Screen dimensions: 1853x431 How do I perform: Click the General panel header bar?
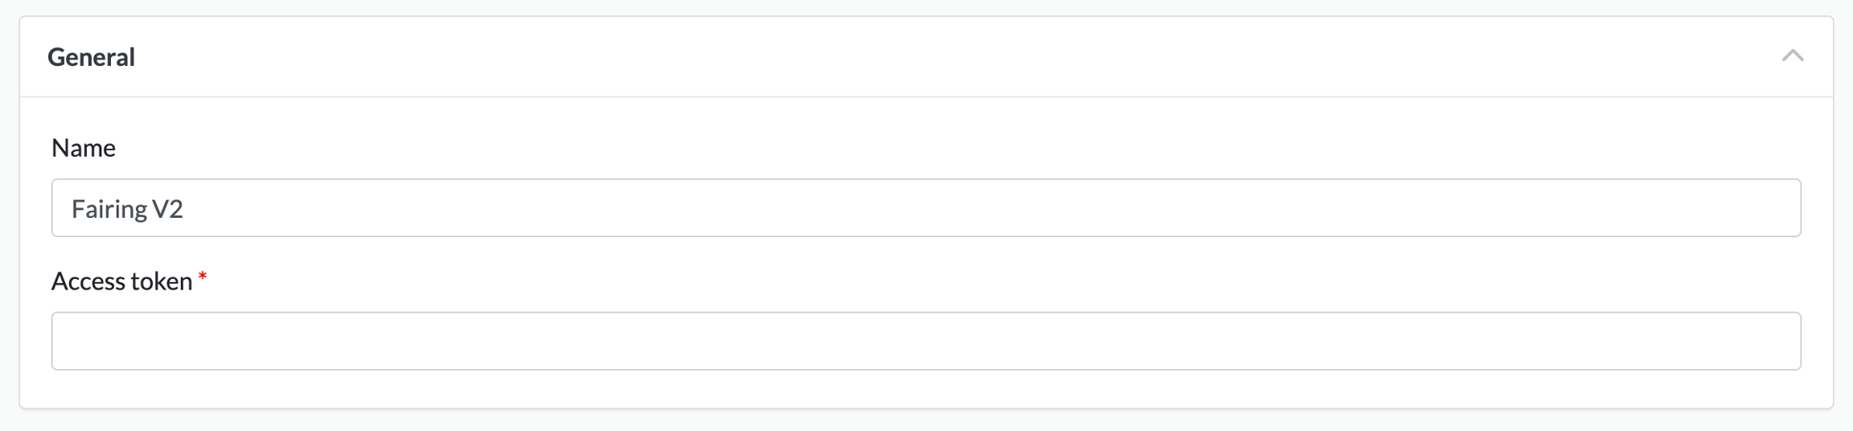(x=925, y=57)
